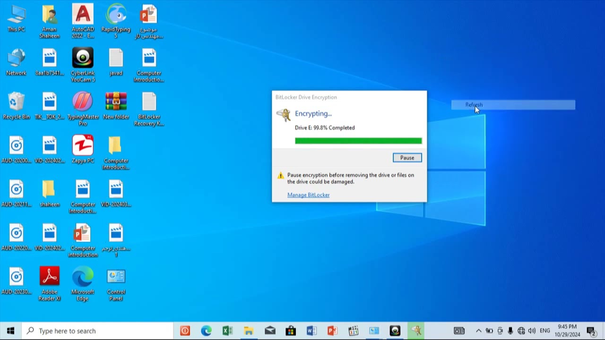The width and height of the screenshot is (605, 340).
Task: Open the notification center icon
Action: tap(591, 331)
